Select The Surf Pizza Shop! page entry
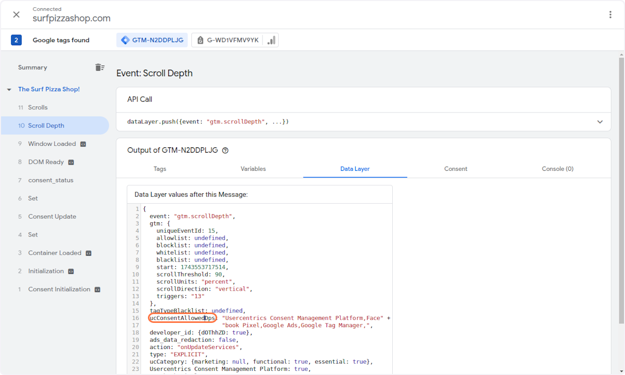The height and width of the screenshot is (375, 625). coord(49,89)
